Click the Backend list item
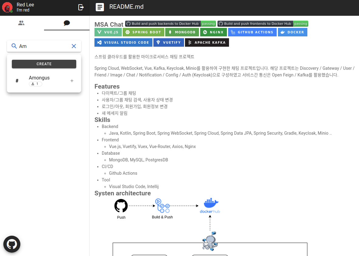The image size is (359, 256). 110,126
